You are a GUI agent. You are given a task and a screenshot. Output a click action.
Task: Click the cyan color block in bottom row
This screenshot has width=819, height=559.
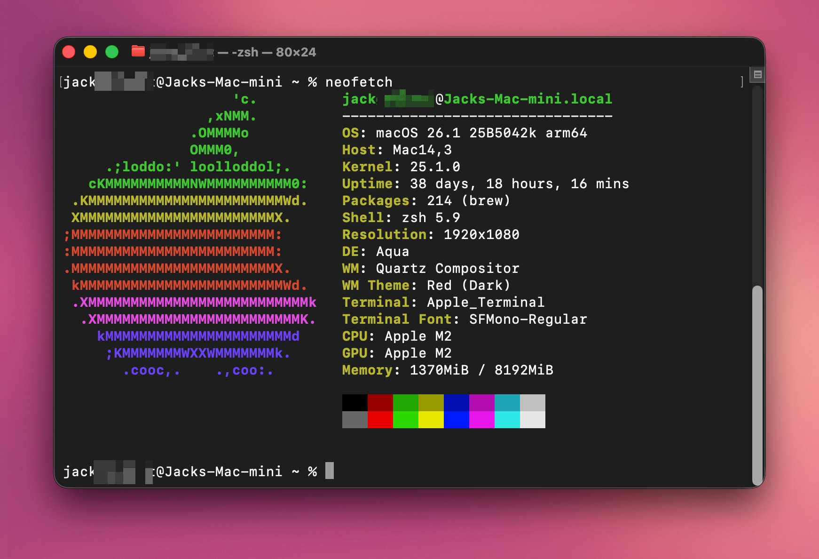[x=507, y=420]
